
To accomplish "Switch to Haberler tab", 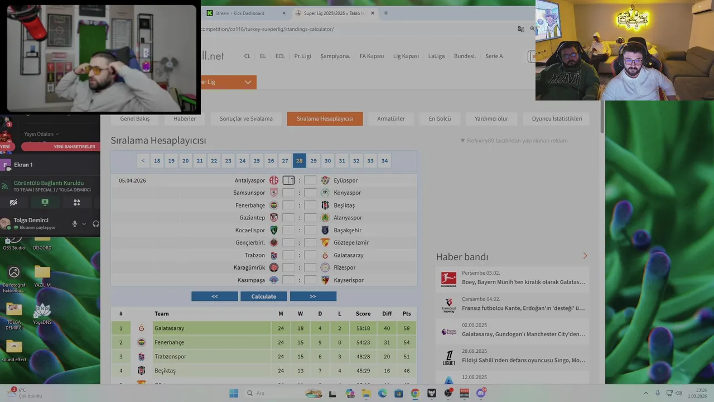I will (184, 118).
